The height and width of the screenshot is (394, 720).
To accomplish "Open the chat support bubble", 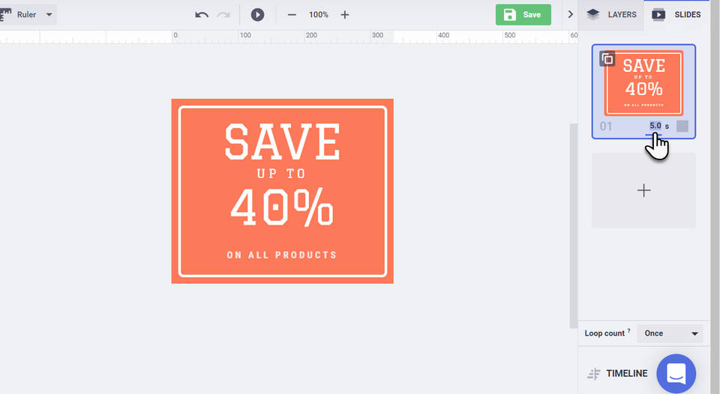I will point(676,373).
